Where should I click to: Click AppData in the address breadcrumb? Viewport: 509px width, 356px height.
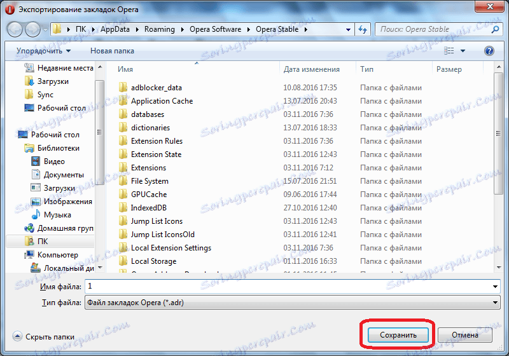point(115,29)
